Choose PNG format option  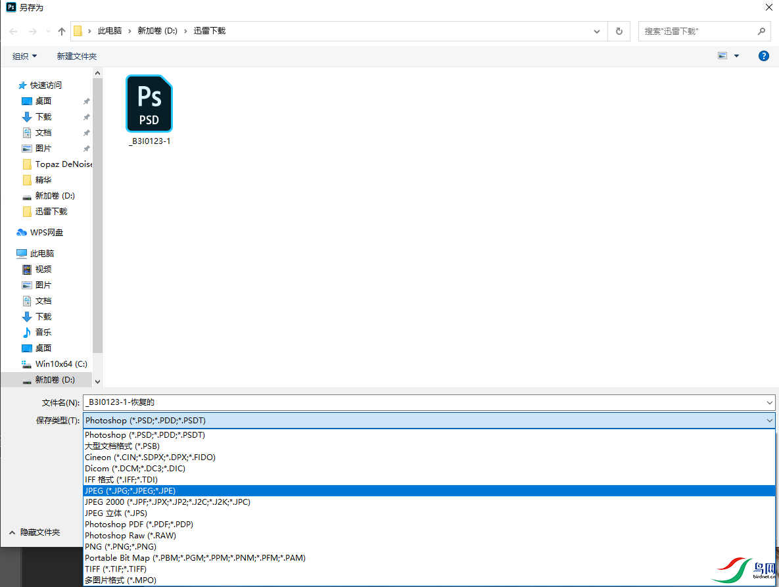(429, 546)
